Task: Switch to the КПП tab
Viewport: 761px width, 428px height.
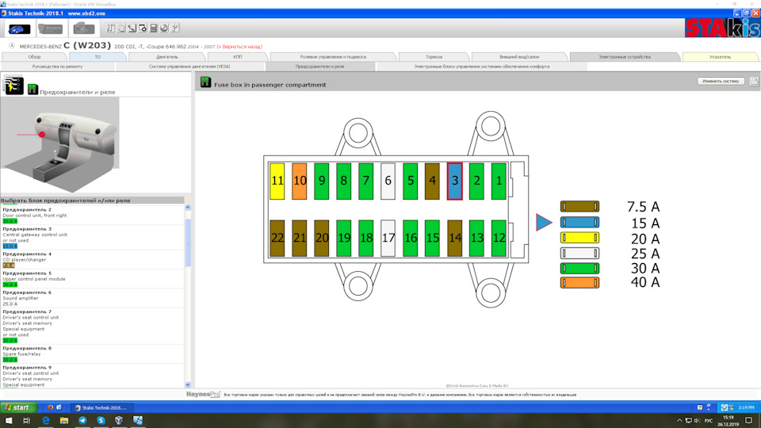Action: click(x=238, y=57)
